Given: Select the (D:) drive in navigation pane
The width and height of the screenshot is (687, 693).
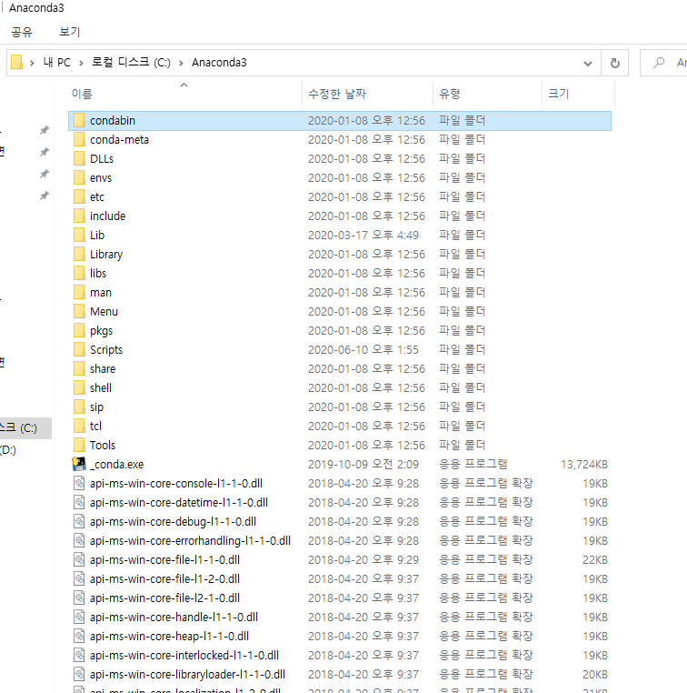Looking at the screenshot, I should tap(8, 450).
